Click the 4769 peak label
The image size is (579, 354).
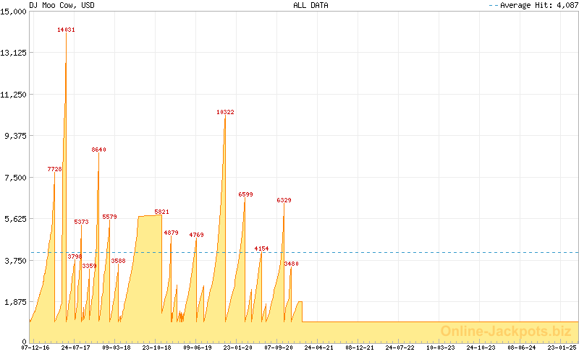click(x=196, y=235)
